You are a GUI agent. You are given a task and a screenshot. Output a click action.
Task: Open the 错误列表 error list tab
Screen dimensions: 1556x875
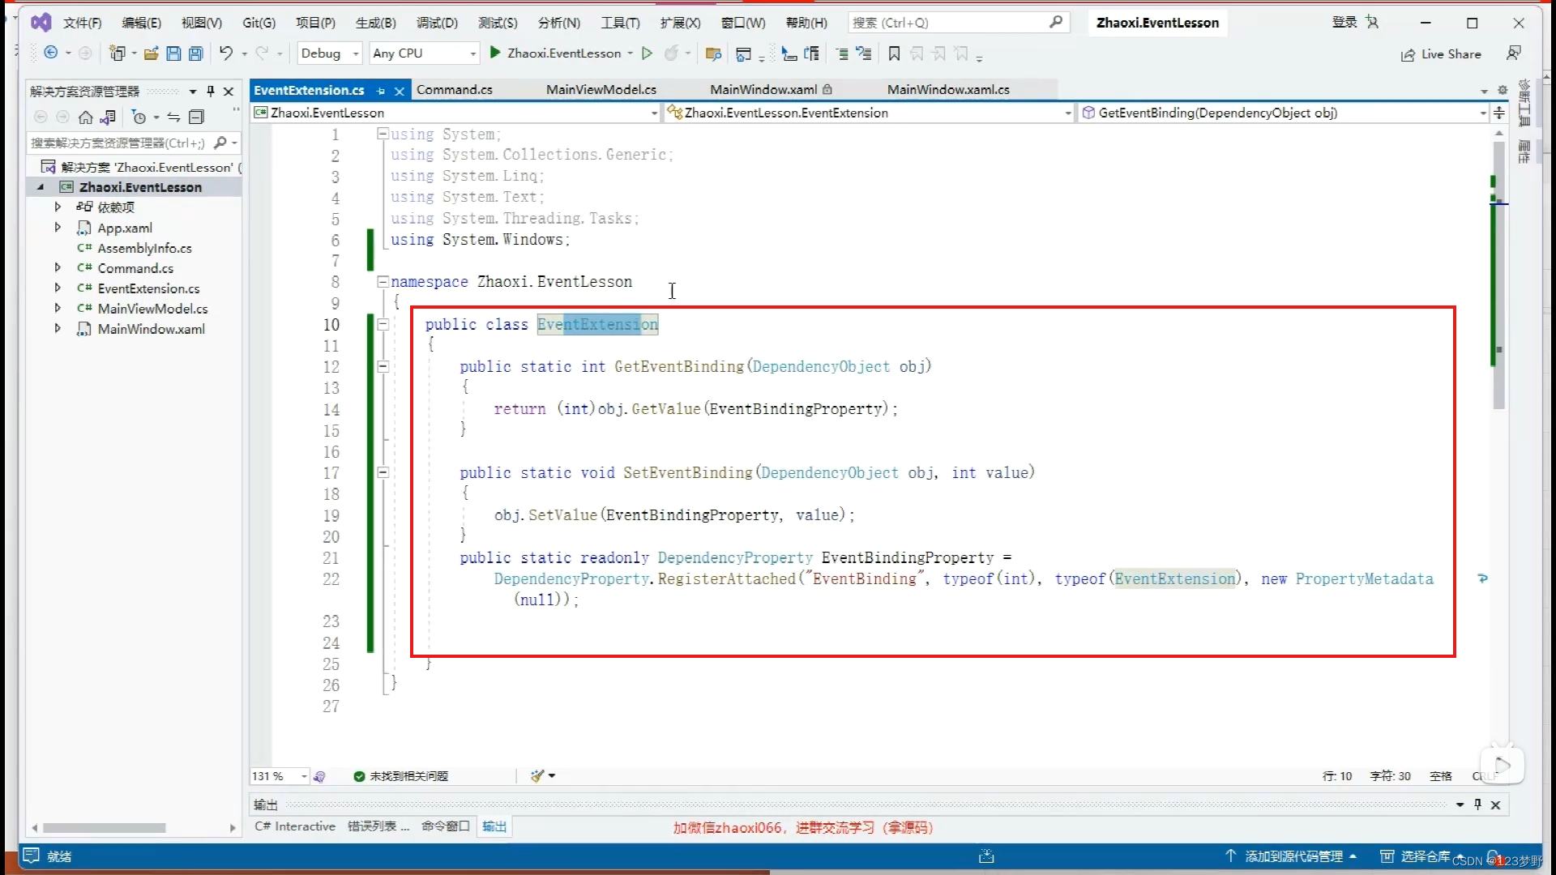pos(378,826)
